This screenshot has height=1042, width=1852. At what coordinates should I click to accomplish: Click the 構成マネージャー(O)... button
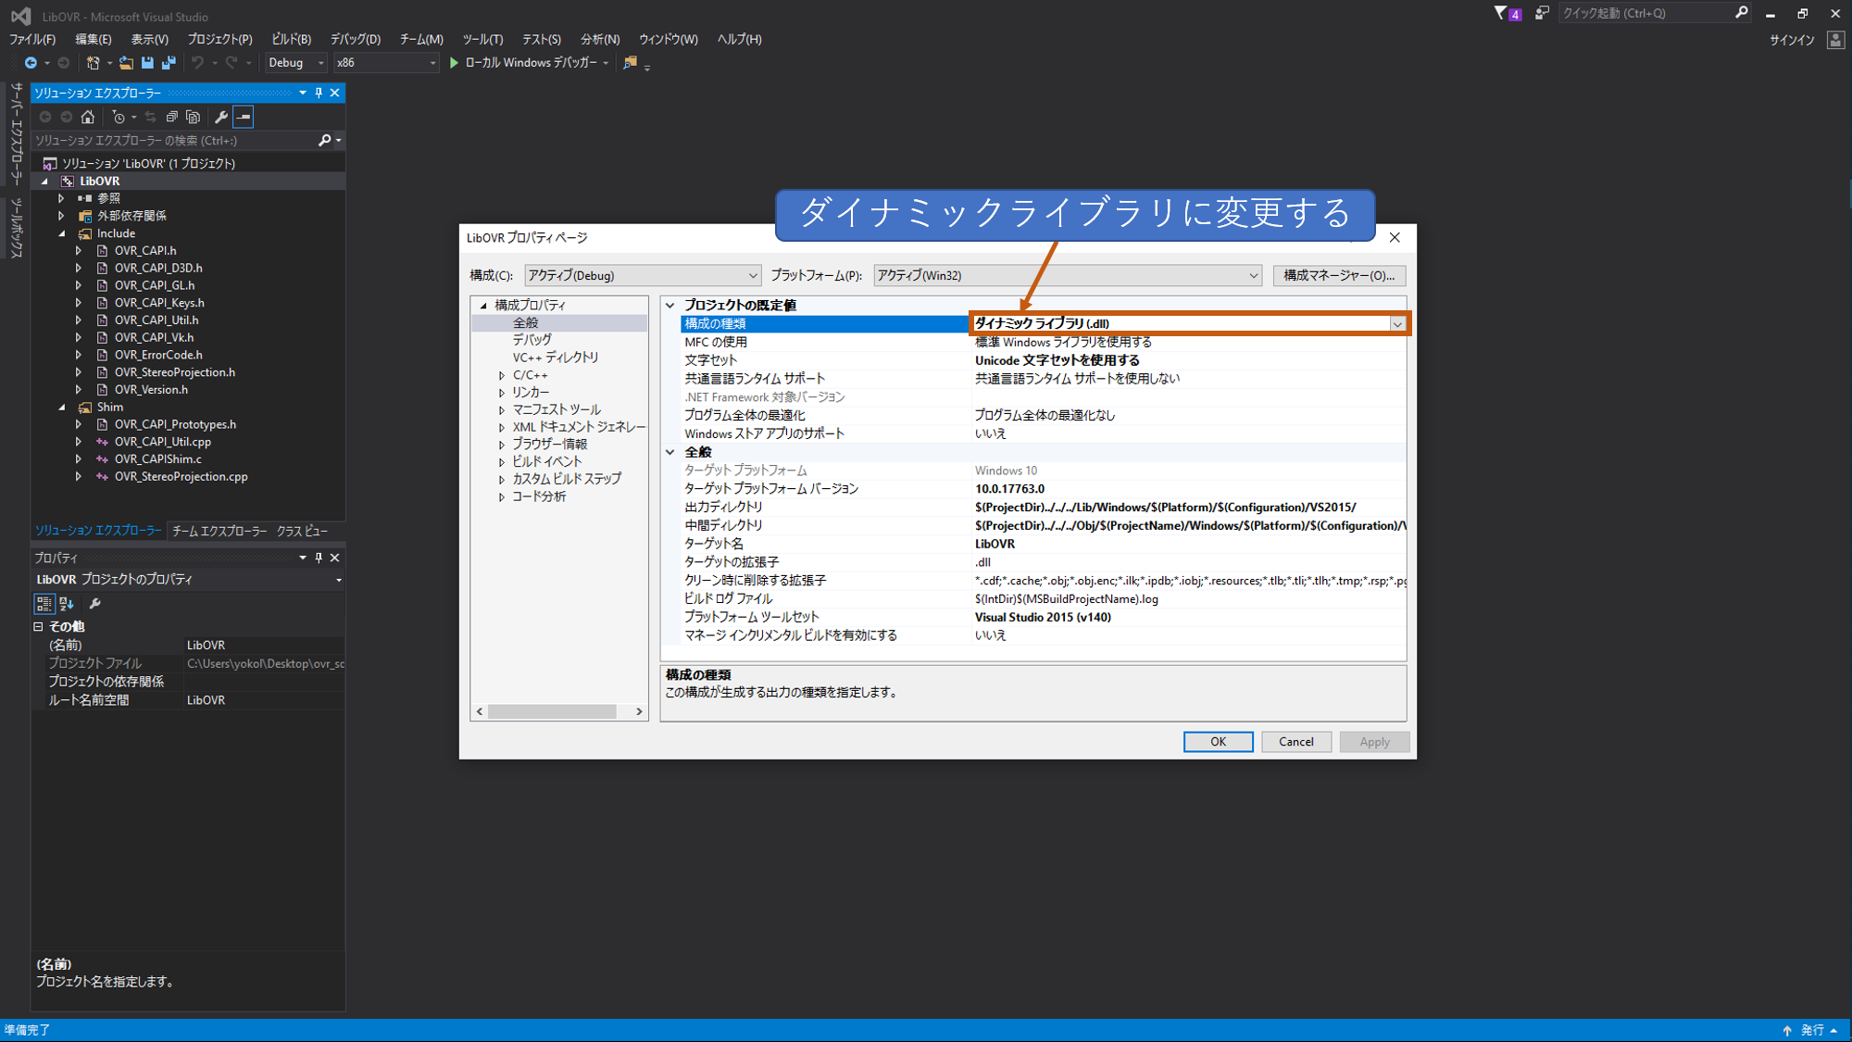(x=1339, y=275)
